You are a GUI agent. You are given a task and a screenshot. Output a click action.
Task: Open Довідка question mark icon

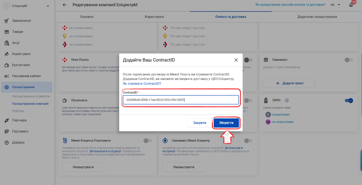click(7, 143)
